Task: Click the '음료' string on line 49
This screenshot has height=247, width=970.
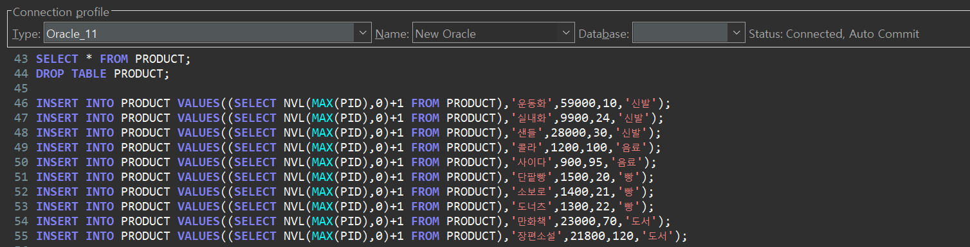Action: pos(632,148)
